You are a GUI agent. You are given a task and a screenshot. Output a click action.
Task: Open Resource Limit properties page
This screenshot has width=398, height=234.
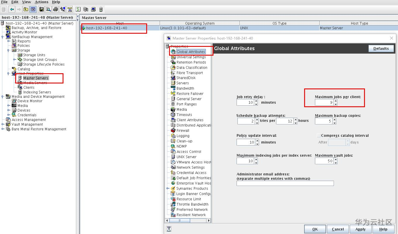pyautogui.click(x=189, y=199)
